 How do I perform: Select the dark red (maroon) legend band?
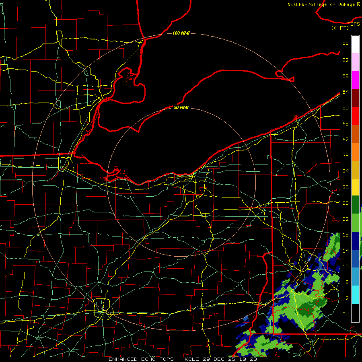point(355,98)
